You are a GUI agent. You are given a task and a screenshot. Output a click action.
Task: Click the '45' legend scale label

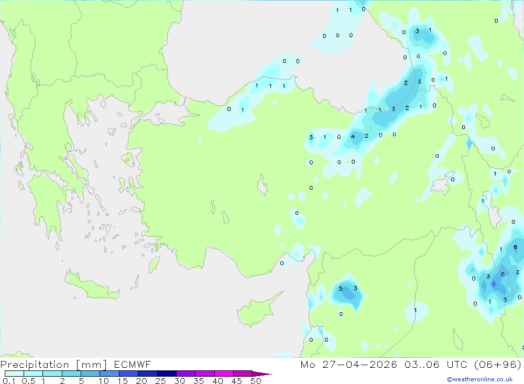tap(237, 381)
